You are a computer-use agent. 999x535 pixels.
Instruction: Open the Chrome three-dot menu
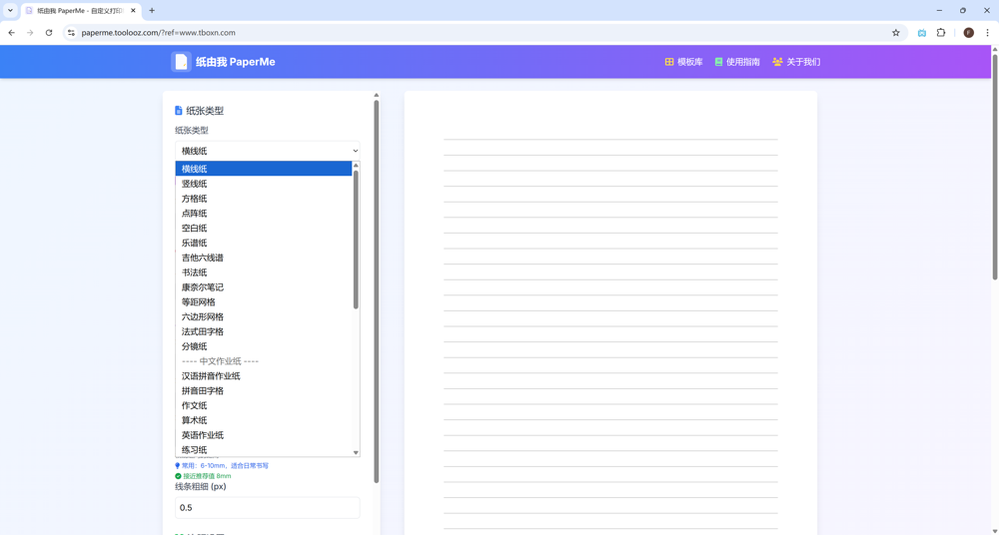pos(987,33)
